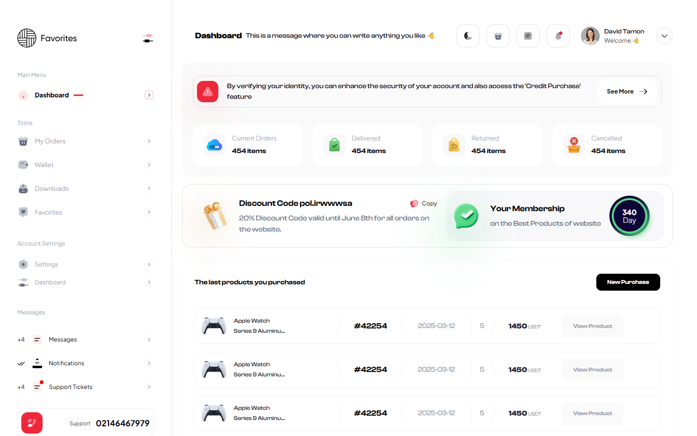The image size is (697, 436).
Task: Click the 340 Day membership progress ring
Action: 629,216
